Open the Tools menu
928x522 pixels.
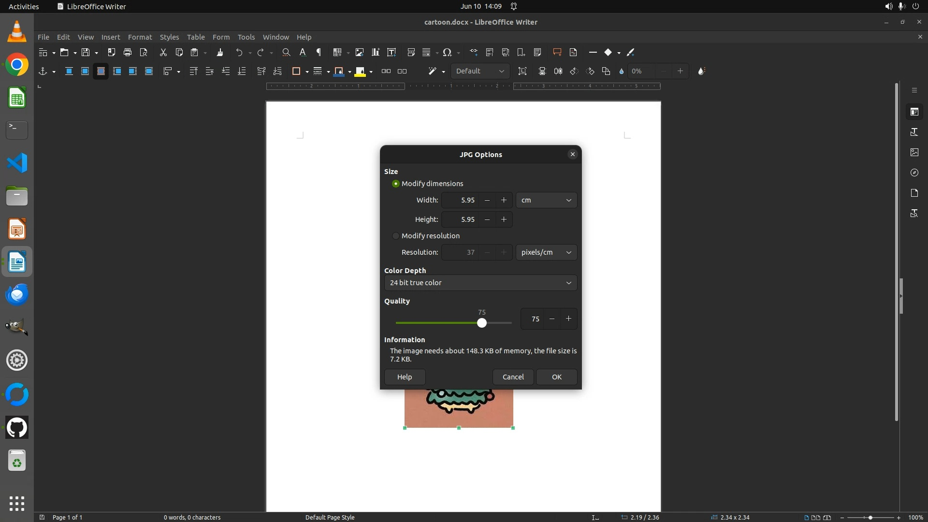click(246, 37)
